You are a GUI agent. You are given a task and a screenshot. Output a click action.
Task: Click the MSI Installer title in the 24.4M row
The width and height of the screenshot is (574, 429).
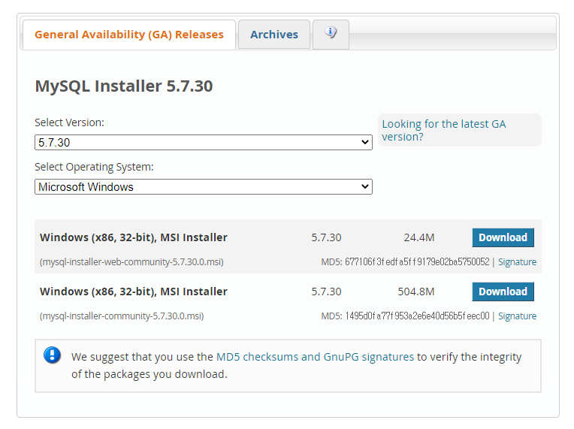coord(134,237)
